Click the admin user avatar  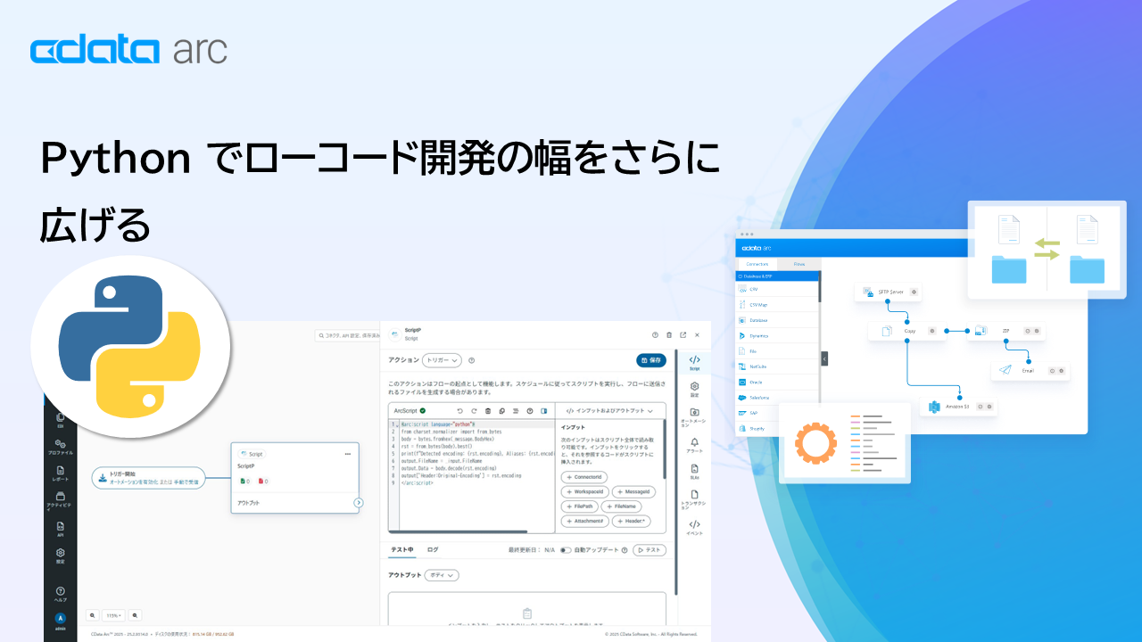[61, 618]
